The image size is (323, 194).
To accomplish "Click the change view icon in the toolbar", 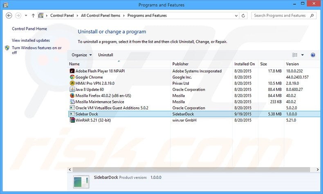I will coord(295,55).
